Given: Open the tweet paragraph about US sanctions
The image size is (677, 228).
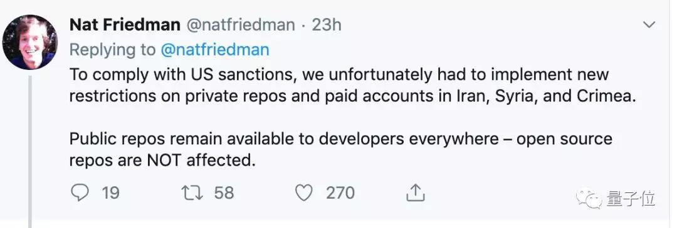Looking at the screenshot, I should click(353, 86).
